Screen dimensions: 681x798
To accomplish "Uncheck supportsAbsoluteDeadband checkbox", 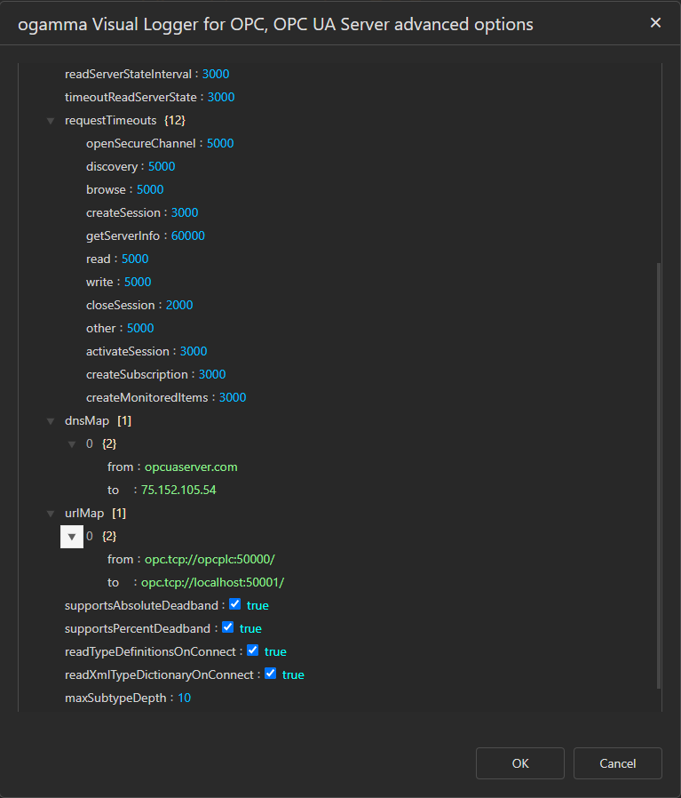I will pyautogui.click(x=234, y=604).
